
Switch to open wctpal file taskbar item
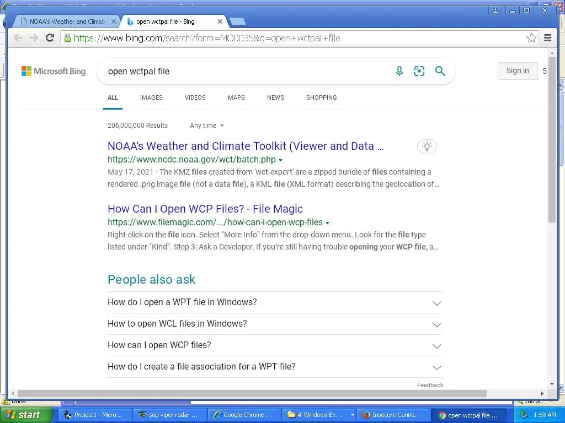click(468, 415)
